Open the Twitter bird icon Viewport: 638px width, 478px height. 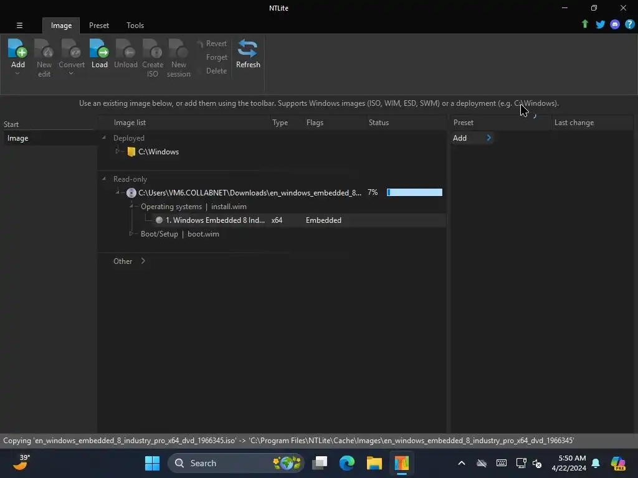[x=600, y=24]
